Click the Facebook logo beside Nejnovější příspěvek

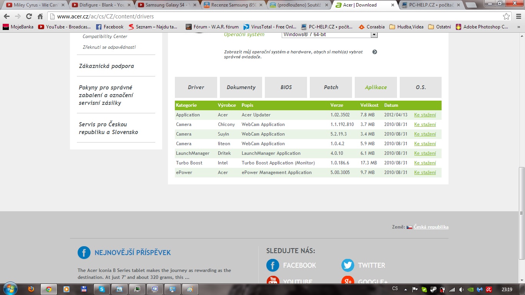coord(84,253)
